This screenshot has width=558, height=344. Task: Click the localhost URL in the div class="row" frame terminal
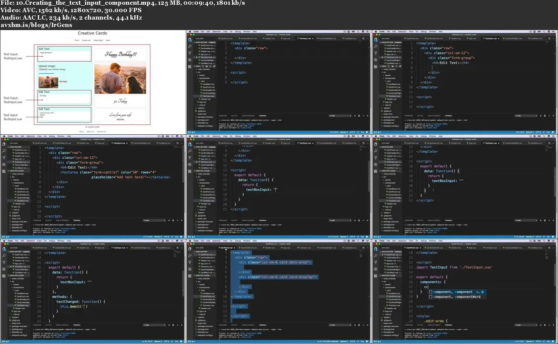click(251, 124)
